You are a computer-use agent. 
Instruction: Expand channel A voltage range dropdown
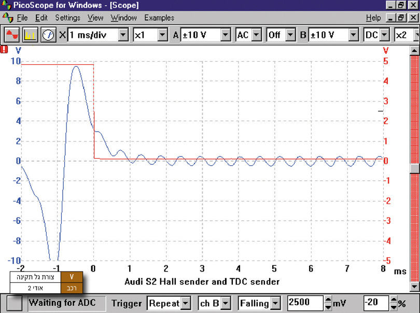pyautogui.click(x=225, y=35)
